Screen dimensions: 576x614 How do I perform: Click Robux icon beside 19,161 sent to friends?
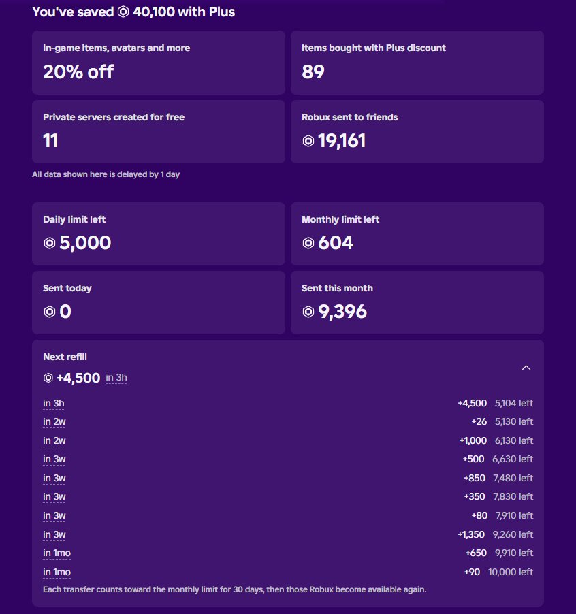click(x=308, y=141)
